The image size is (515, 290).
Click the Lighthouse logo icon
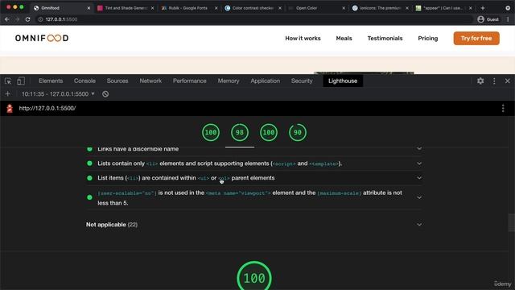coord(10,108)
